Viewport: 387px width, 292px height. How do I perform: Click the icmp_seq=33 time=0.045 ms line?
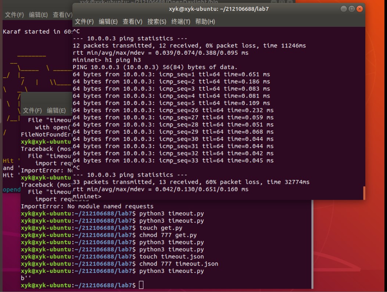(x=173, y=160)
